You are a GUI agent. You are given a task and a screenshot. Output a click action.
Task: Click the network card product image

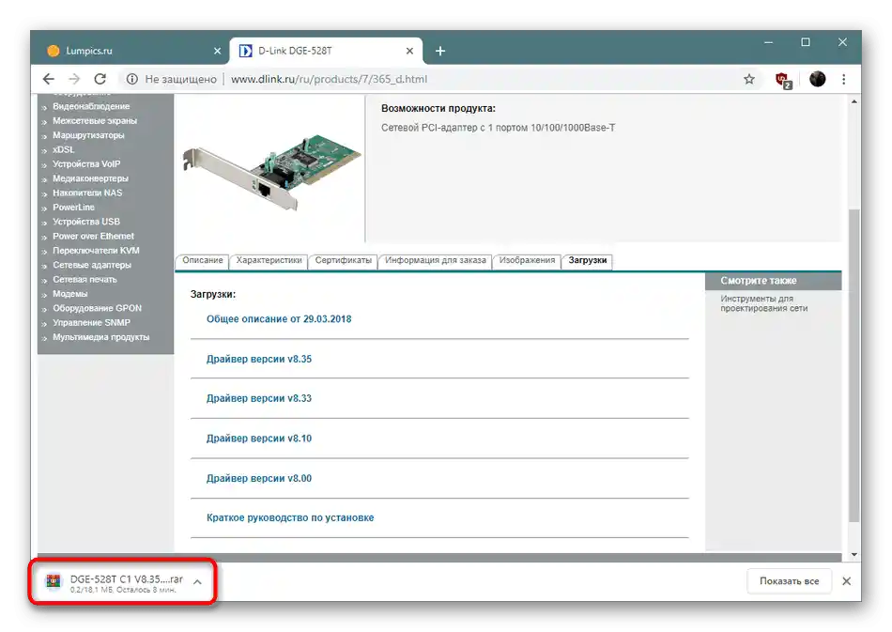tap(271, 173)
